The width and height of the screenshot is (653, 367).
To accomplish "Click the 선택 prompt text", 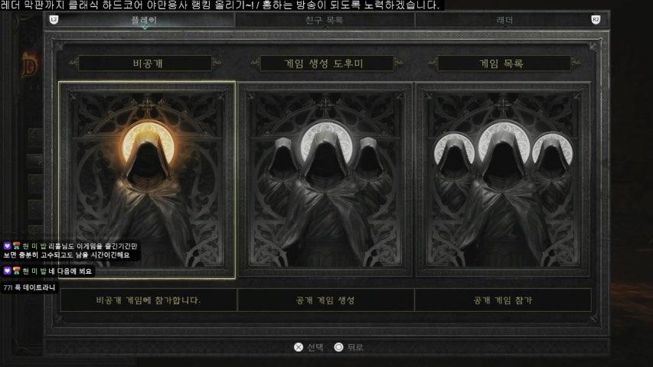I will pyautogui.click(x=315, y=347).
